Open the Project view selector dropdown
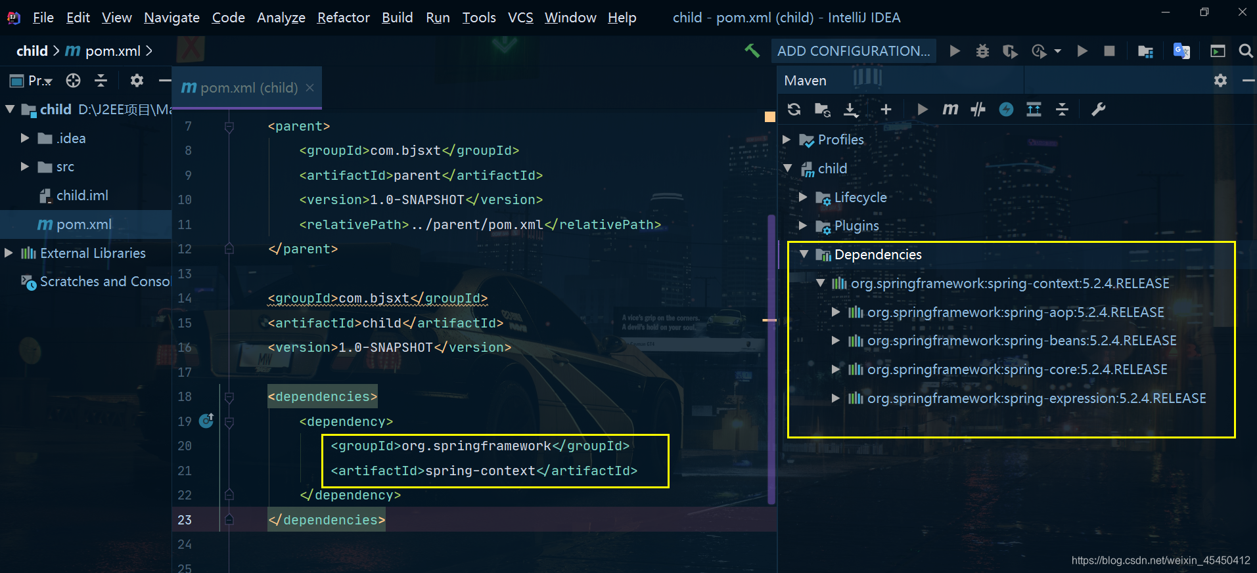This screenshot has height=573, width=1257. click(x=31, y=81)
